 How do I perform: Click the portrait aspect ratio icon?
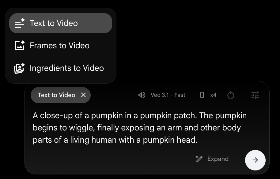point(202,95)
